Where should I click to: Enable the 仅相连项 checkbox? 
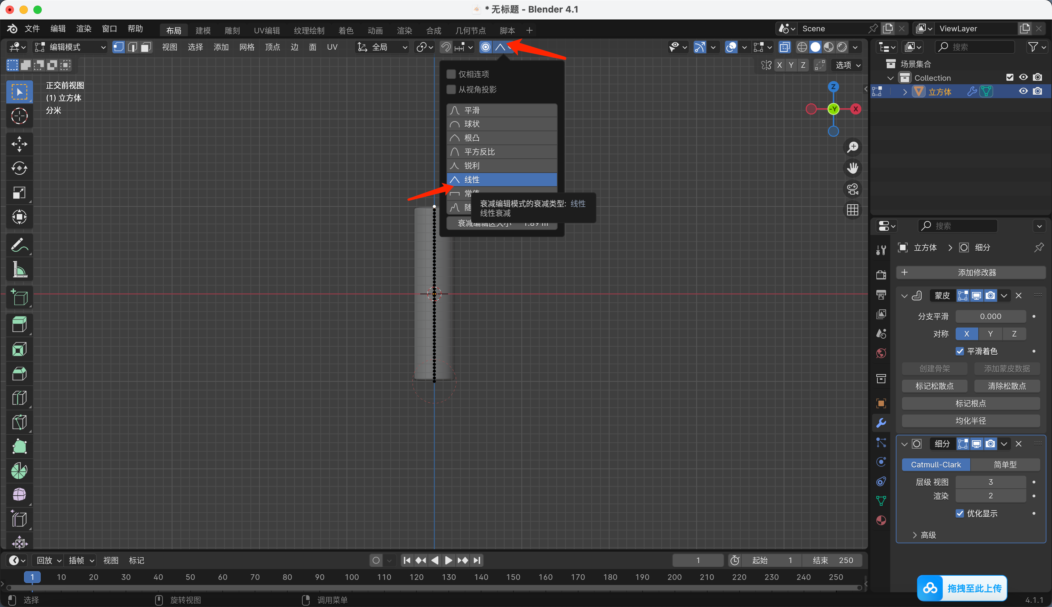point(451,74)
